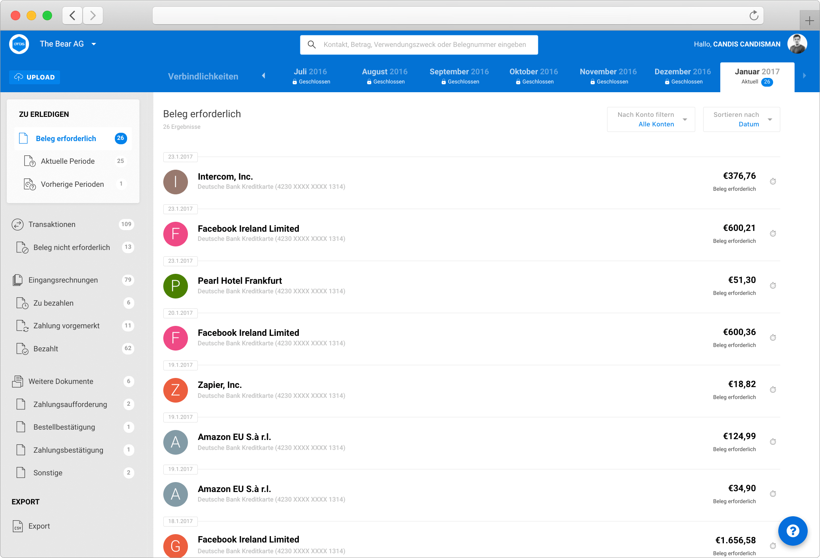Click the browser reload icon
Viewport: 820px width, 558px height.
point(754,16)
